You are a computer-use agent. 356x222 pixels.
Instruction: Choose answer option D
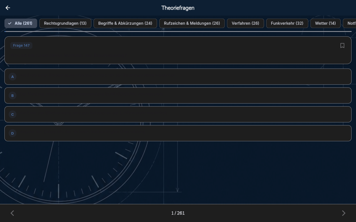coord(178,133)
